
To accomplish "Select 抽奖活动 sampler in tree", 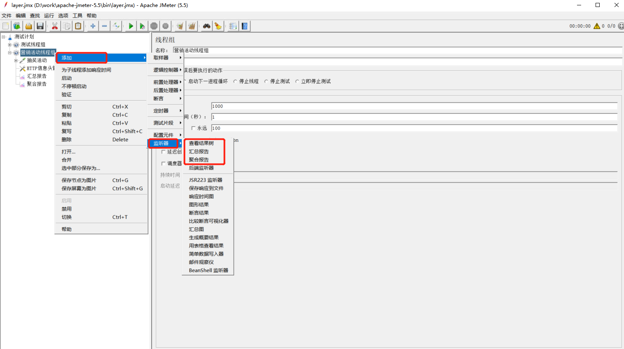I will coord(37,60).
